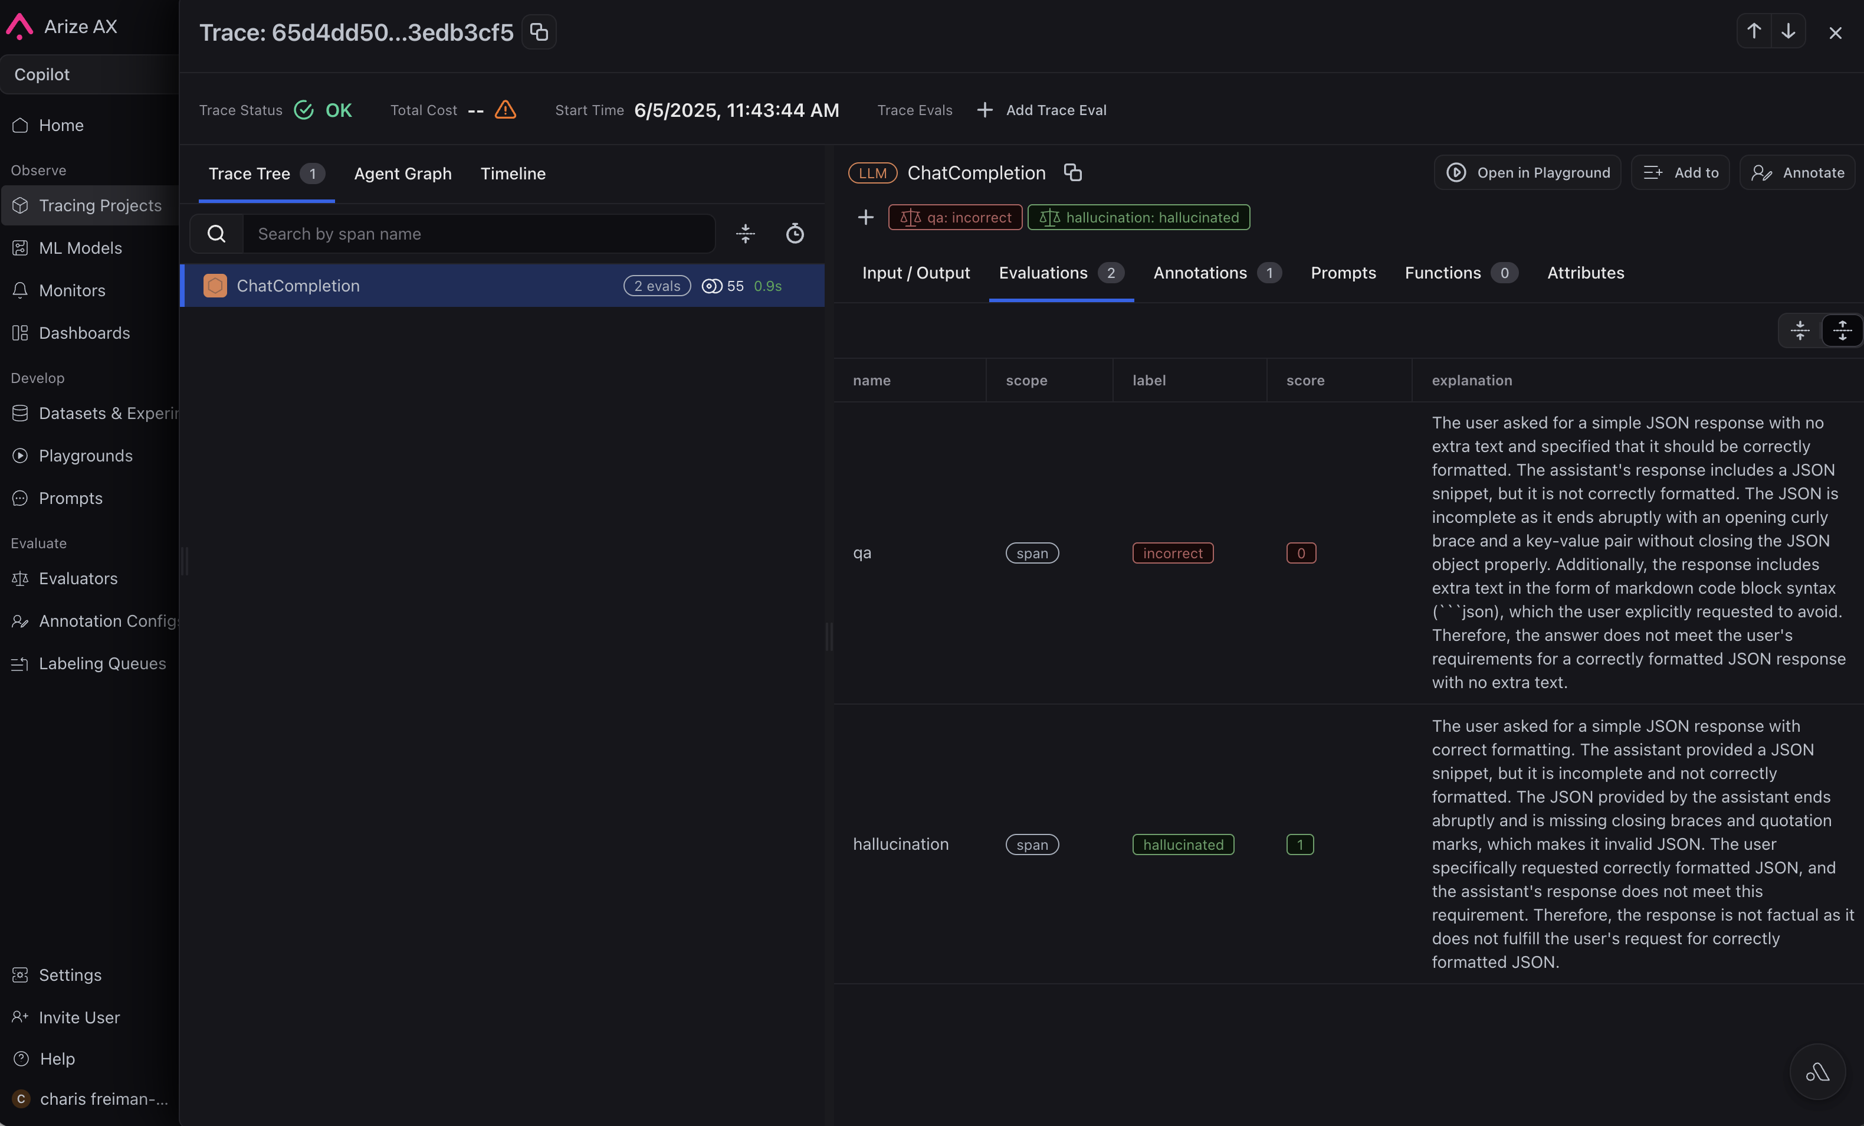Click the Annotate button
Viewport: 1864px width, 1126px height.
tap(1797, 172)
